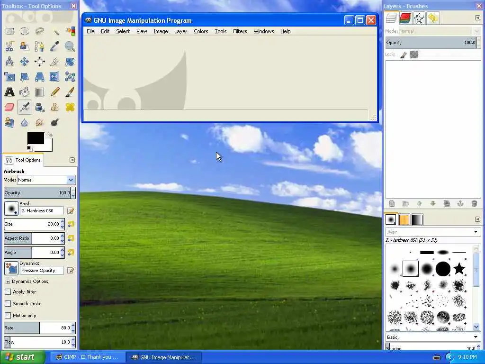This screenshot has width=485, height=364.
Task: Open the Tool Options tab menu arrow
Action: [x=72, y=160]
